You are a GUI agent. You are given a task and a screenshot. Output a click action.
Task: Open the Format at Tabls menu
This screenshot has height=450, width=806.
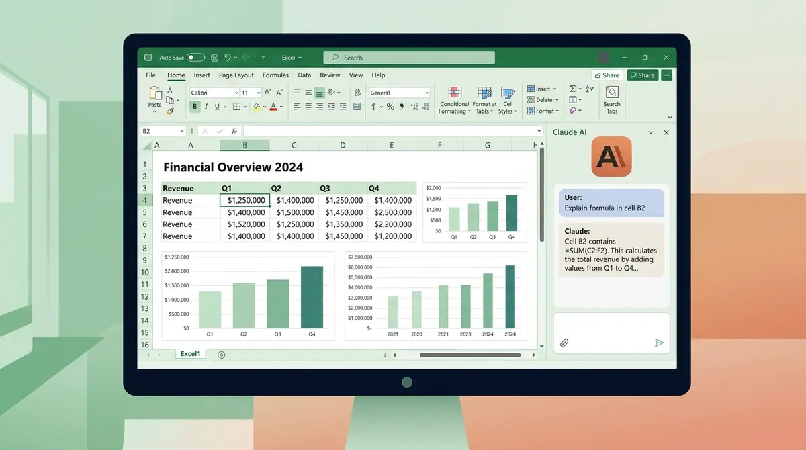(484, 100)
